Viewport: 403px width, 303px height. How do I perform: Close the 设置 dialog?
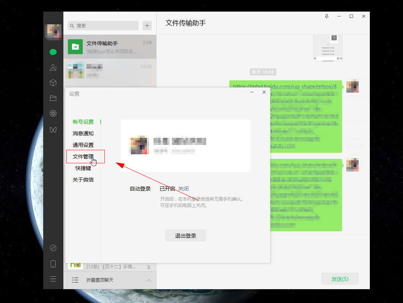coord(264,92)
